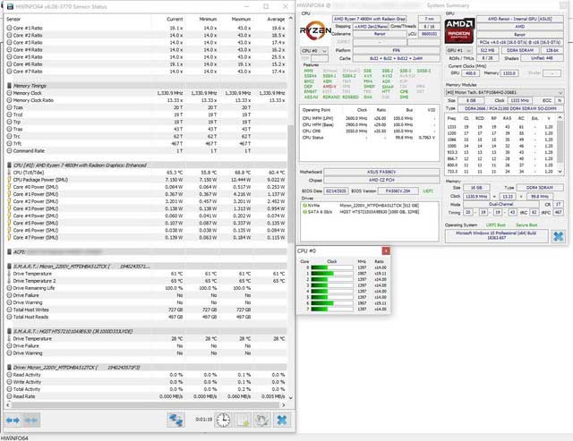Click the SATA 6 Gb/s drive status icon

point(304,212)
